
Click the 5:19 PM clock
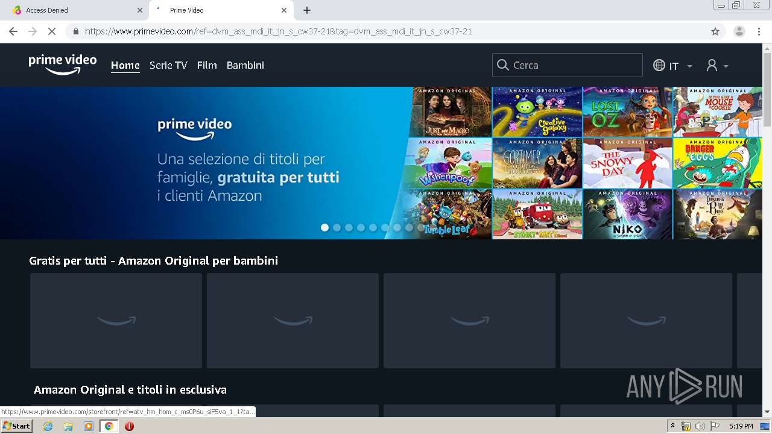(x=741, y=426)
